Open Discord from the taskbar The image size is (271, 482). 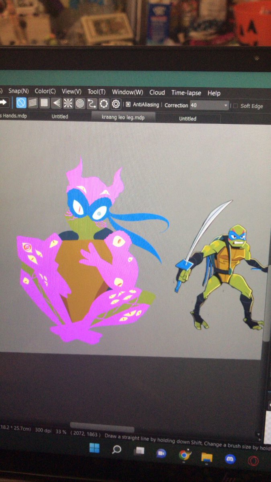[230, 458]
